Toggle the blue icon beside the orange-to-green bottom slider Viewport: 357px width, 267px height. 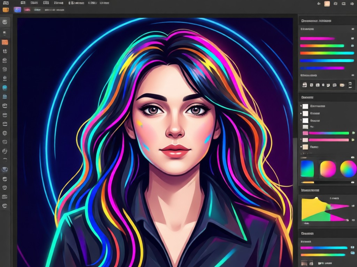[x=353, y=253]
